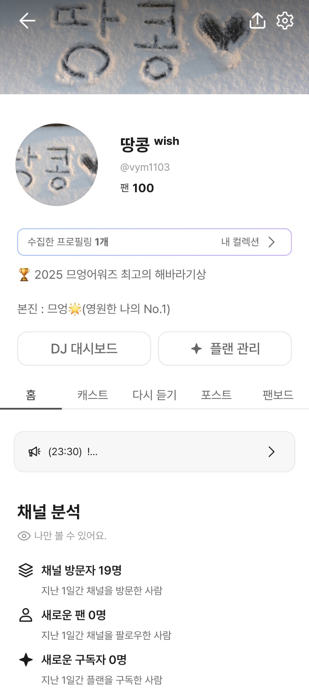Viewport: 309px width, 688px height.
Task: Tap the 새로운 구독자 sparkle icon
Action: click(26, 659)
